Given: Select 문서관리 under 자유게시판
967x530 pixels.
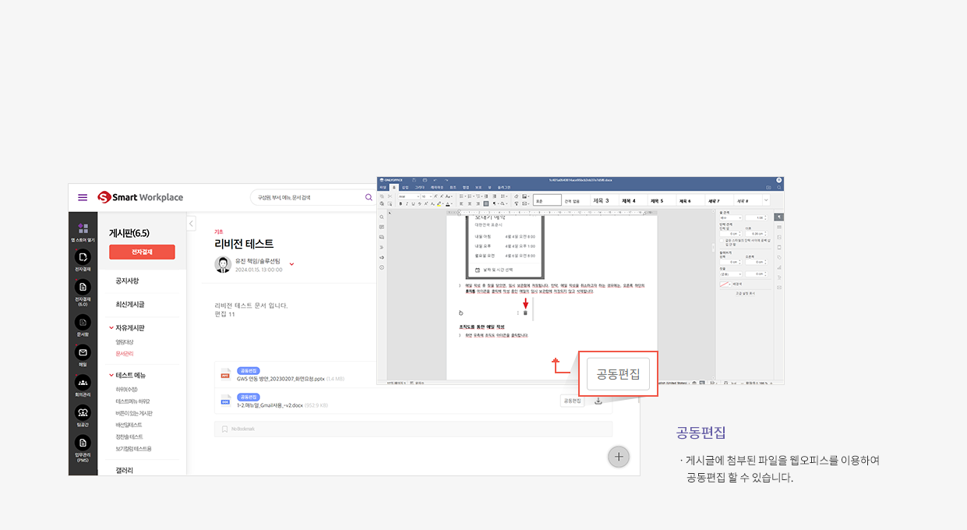Looking at the screenshot, I should 125,354.
